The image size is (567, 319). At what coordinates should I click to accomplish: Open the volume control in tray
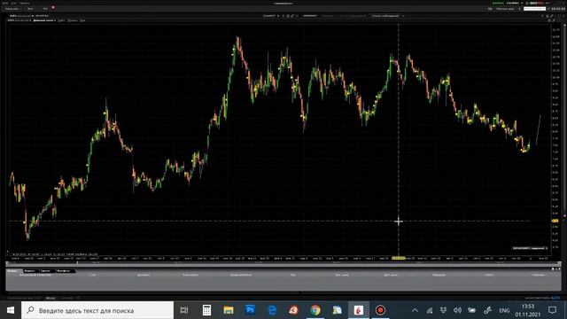457,310
